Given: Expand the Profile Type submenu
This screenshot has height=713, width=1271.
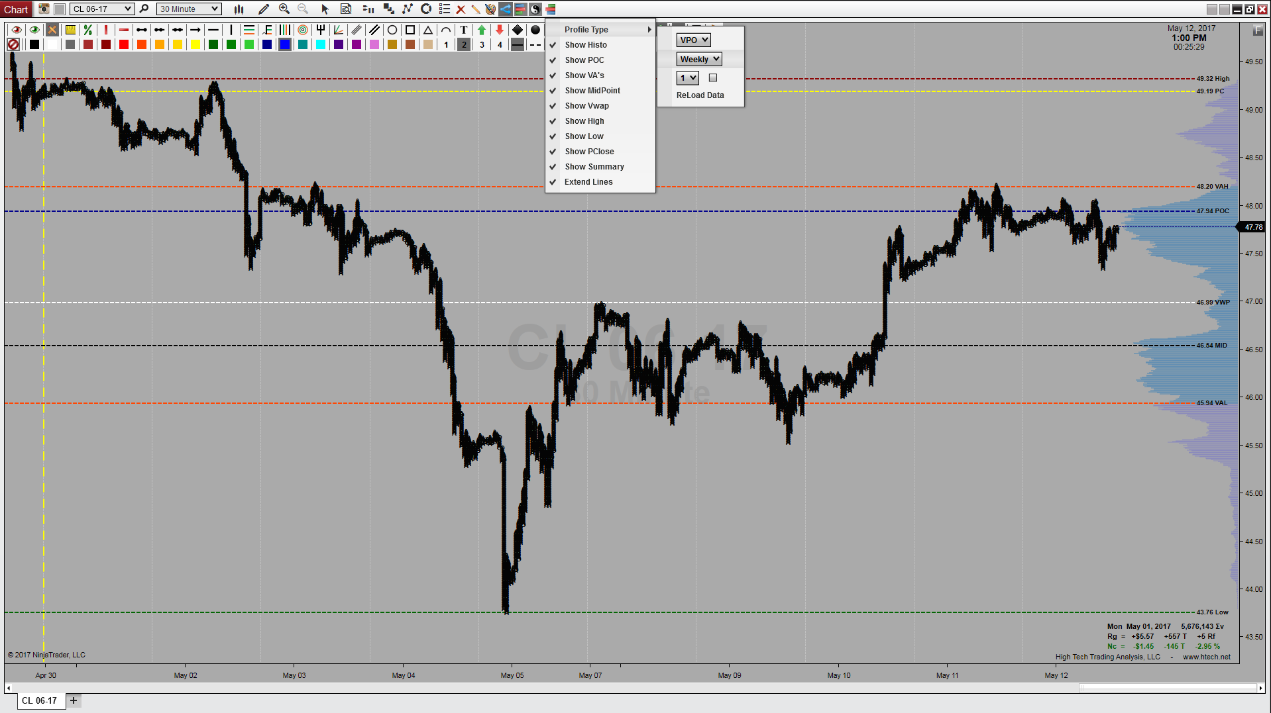Looking at the screenshot, I should pyautogui.click(x=586, y=29).
